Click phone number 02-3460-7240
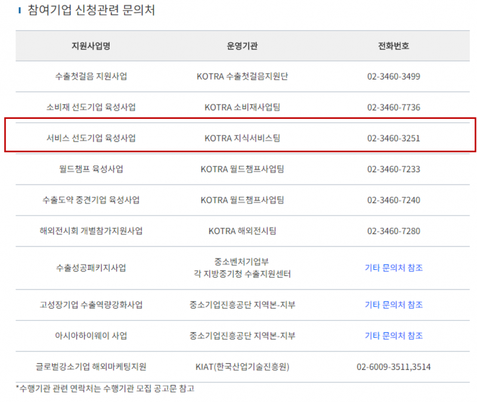This screenshot has height=402, width=477. point(394,200)
